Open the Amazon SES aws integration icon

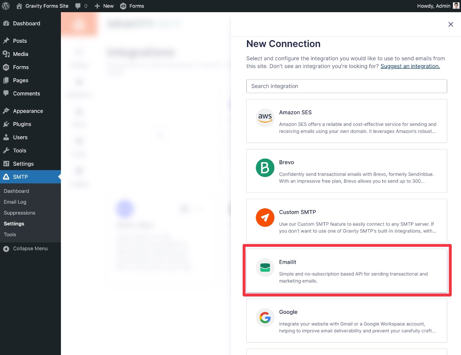[x=265, y=118]
